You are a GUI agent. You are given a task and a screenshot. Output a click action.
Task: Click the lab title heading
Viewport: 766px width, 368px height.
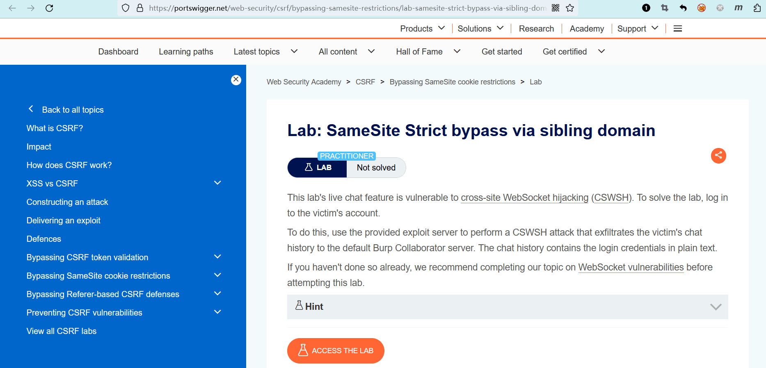pos(471,130)
